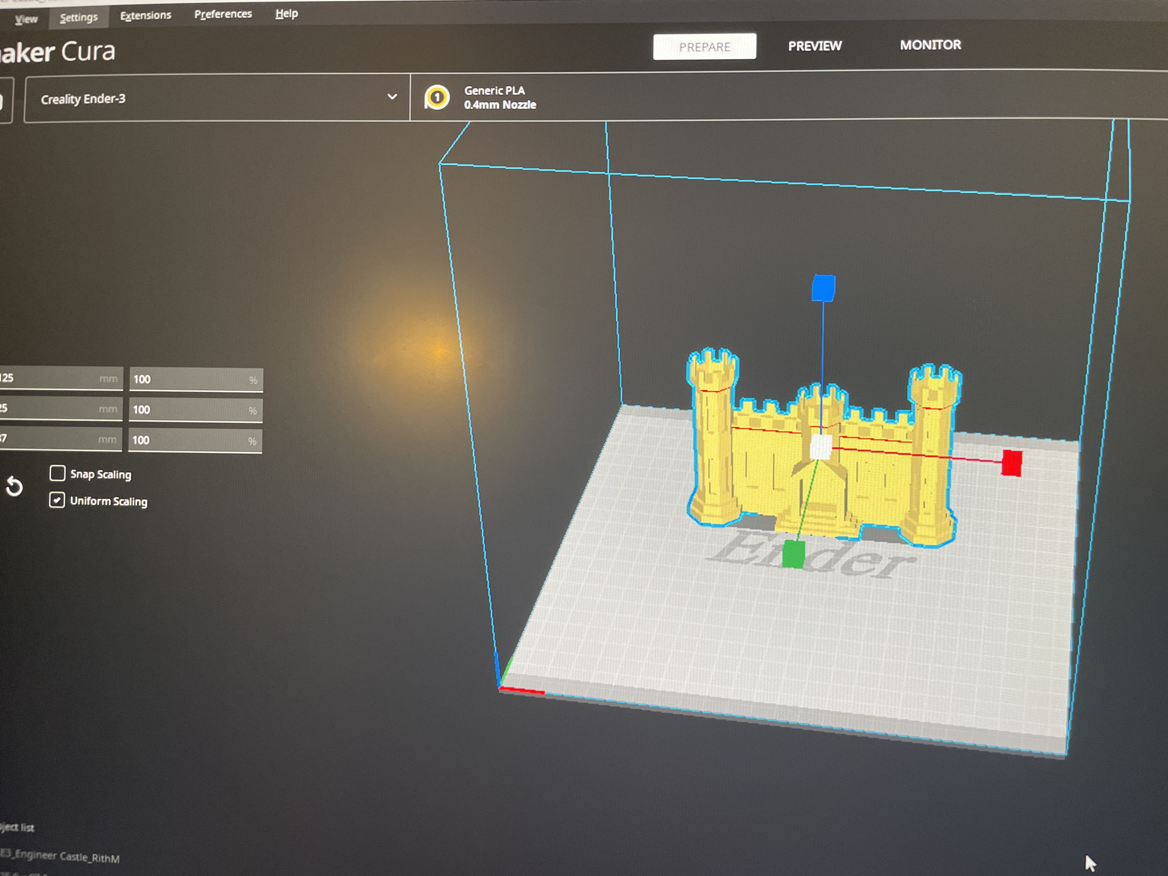
Task: Click the Object list header
Action: tap(17, 827)
